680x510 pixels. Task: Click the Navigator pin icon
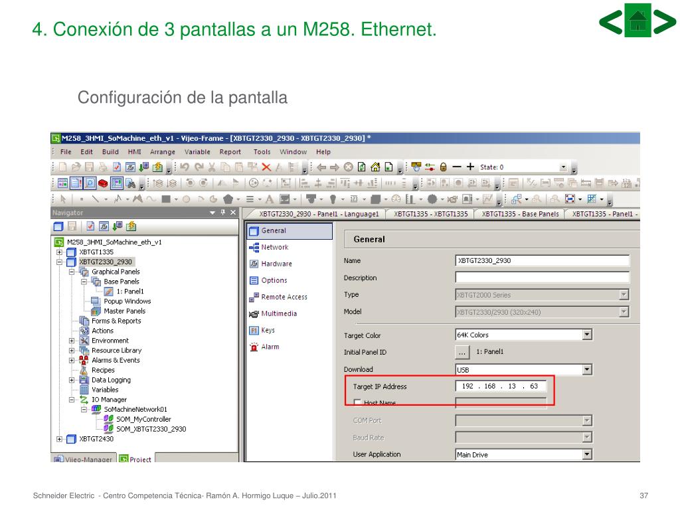tap(223, 212)
